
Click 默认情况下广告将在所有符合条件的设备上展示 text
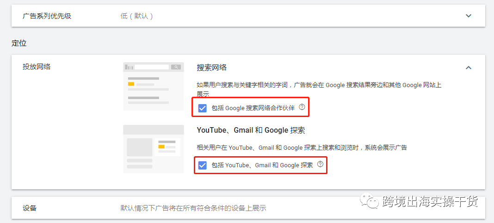[193, 208]
